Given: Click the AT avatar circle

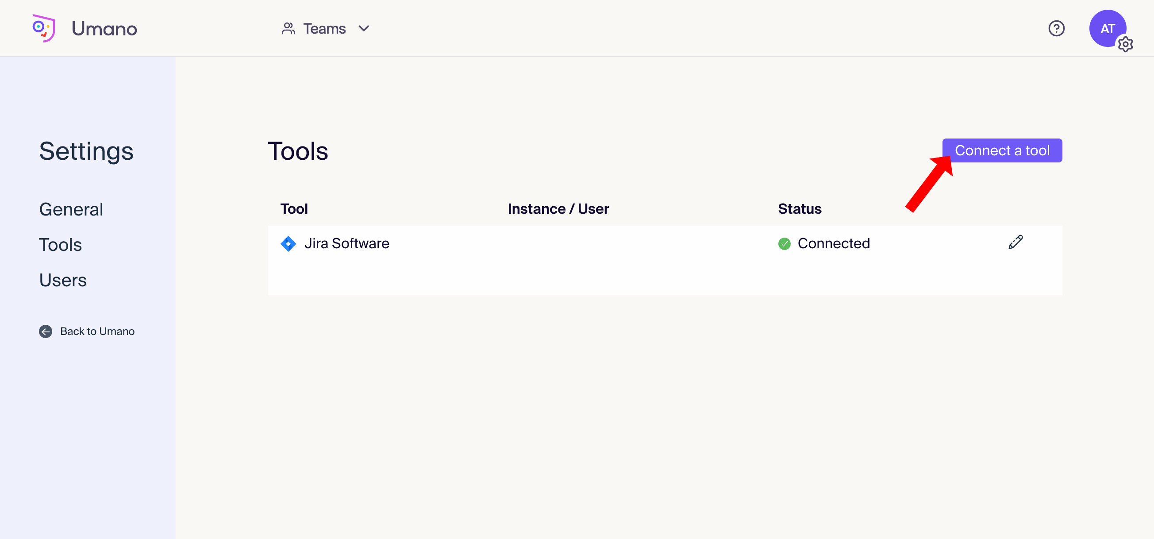Looking at the screenshot, I should (1107, 28).
